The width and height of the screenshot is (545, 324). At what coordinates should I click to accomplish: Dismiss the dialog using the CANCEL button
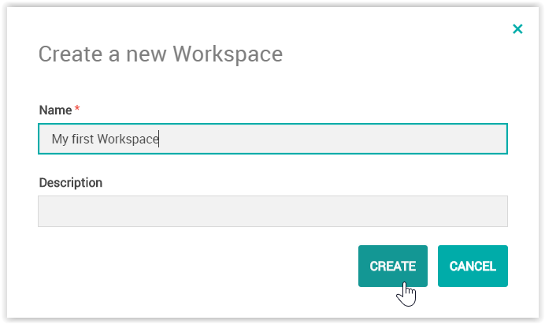click(473, 266)
